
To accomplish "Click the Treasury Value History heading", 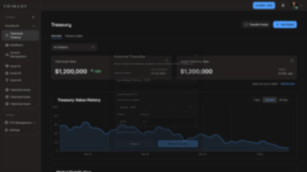I will (x=79, y=100).
